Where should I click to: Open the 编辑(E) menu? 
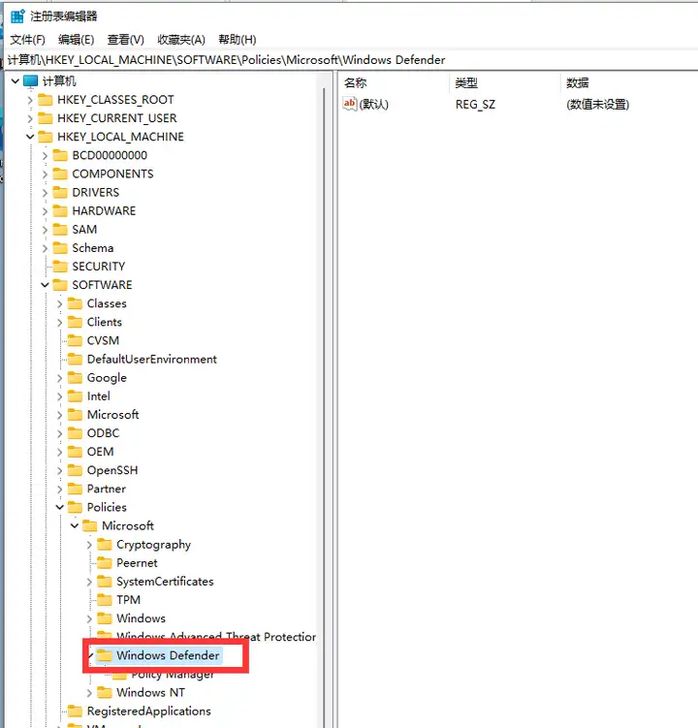77,40
